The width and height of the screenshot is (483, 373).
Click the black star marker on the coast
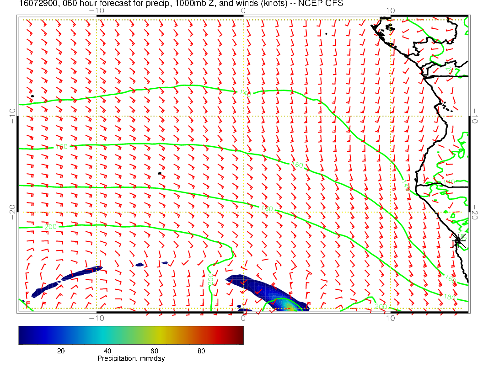point(458,241)
